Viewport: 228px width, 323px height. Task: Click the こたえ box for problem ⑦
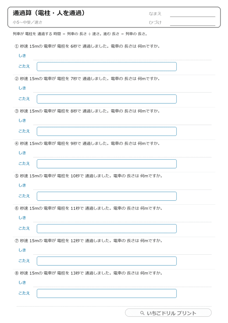click(x=107, y=261)
